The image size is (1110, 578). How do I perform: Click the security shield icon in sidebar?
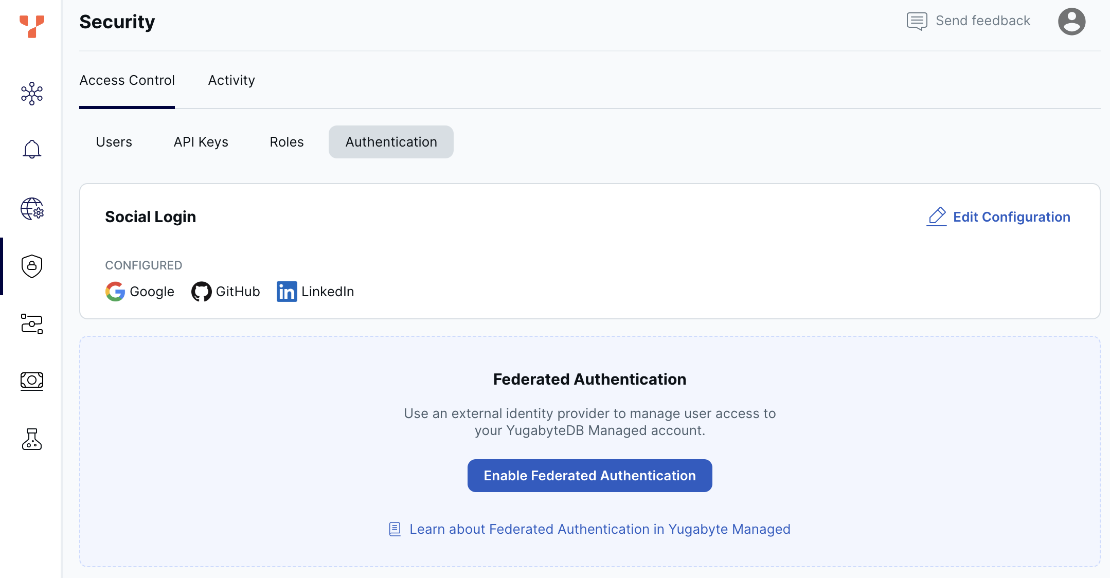click(x=32, y=266)
